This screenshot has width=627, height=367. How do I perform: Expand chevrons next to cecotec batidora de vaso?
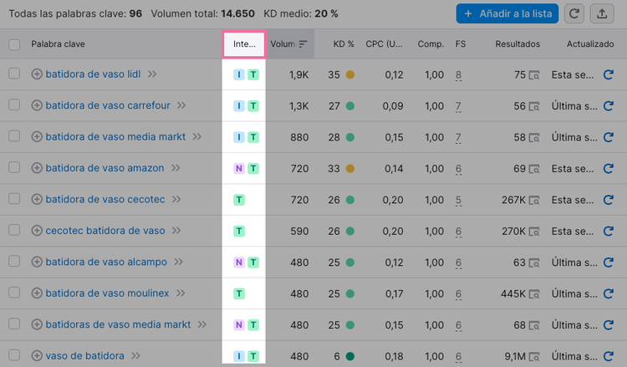tap(176, 231)
